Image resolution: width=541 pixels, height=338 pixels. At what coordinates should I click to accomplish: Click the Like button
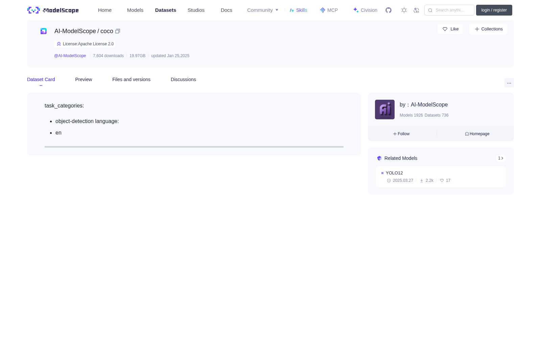450,29
